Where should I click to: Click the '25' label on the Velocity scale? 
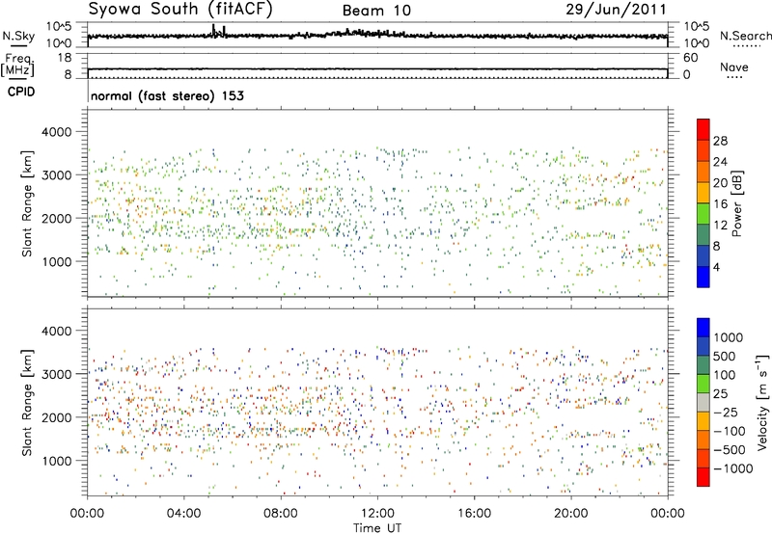click(x=720, y=394)
